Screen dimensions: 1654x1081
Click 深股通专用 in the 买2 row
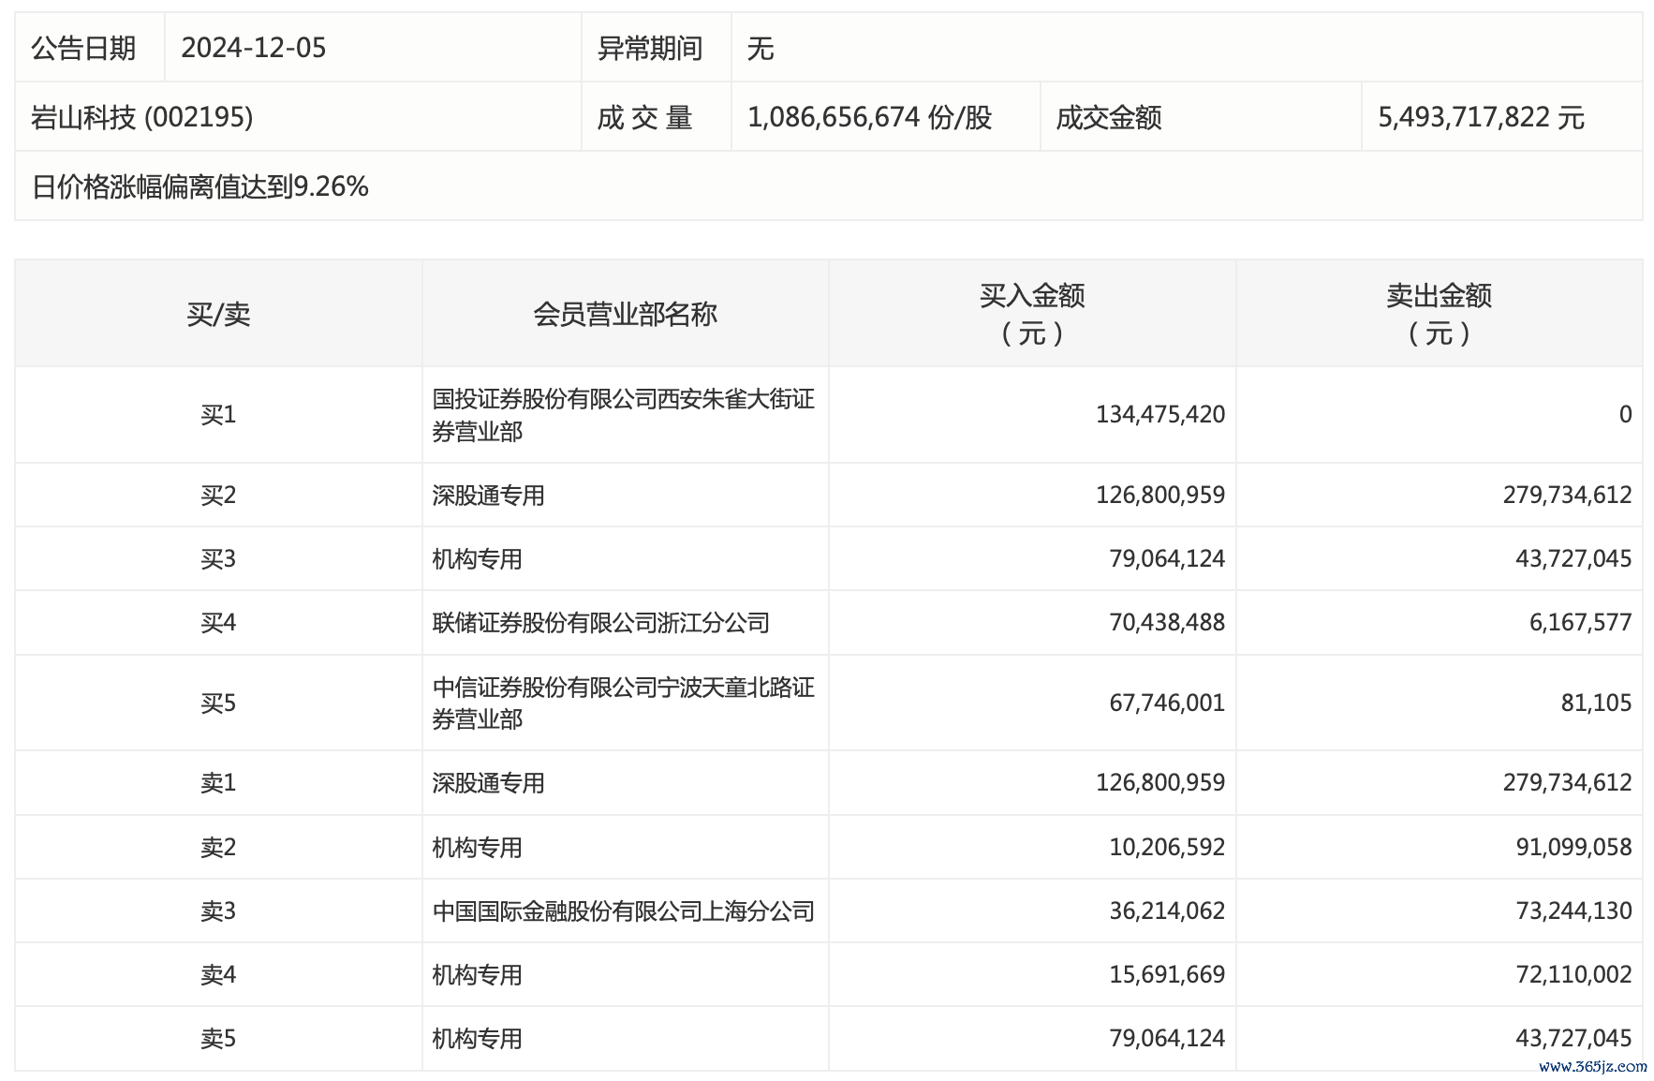click(488, 496)
